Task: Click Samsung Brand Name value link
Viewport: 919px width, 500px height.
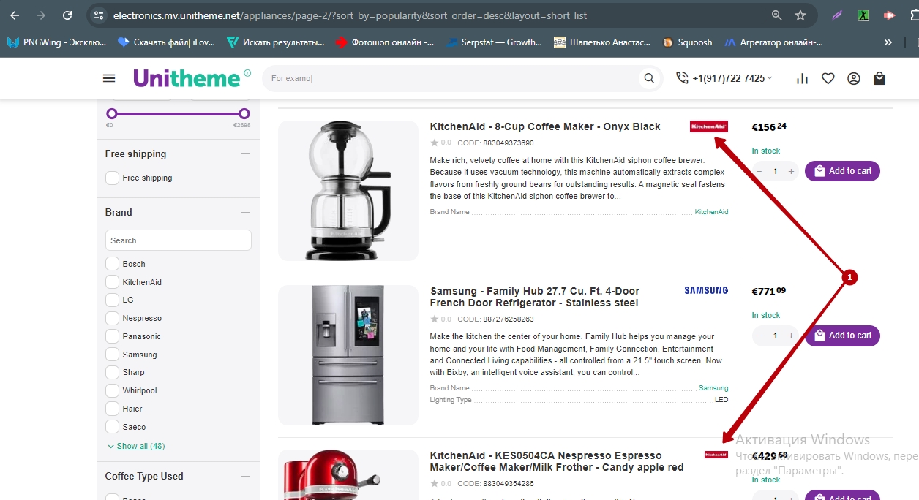Action: tap(713, 388)
